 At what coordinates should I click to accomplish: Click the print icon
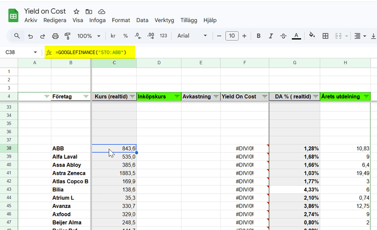(55, 36)
